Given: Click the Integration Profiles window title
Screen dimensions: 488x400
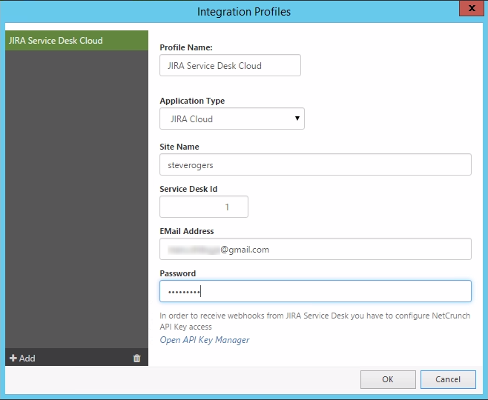Looking at the screenshot, I should click(x=244, y=12).
